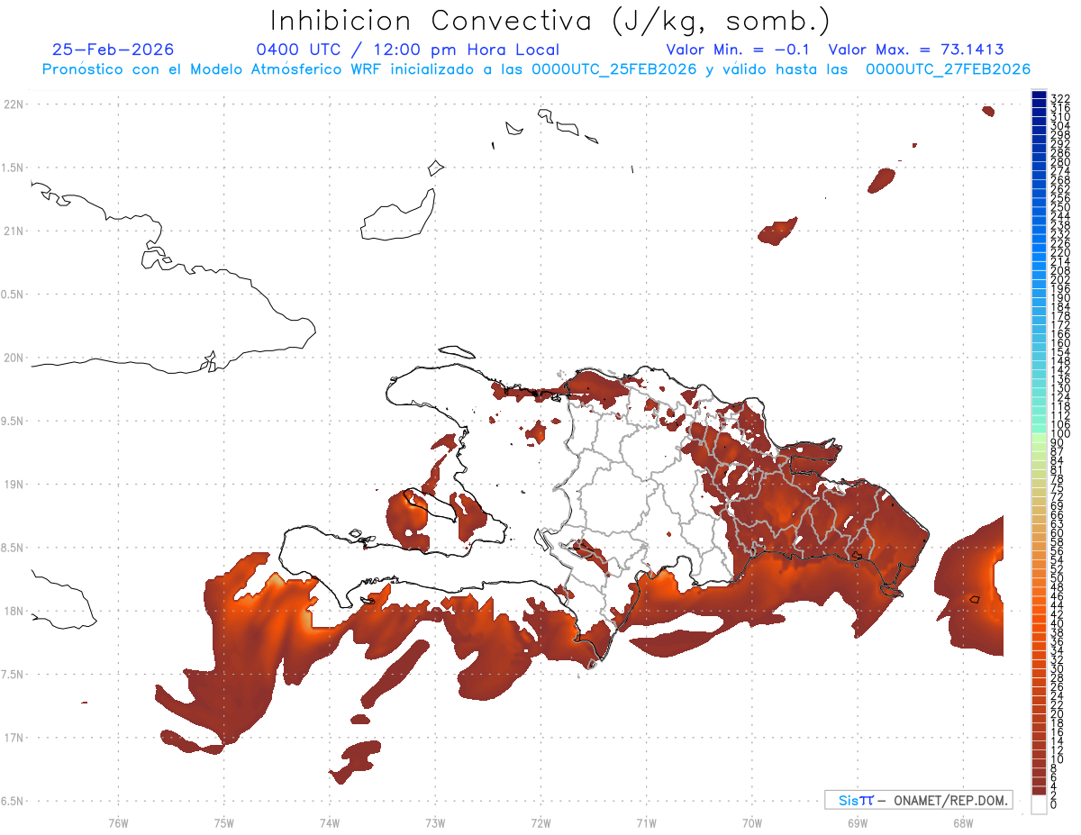Click the title 'Inhibicion Convectiva (J/kg, somb.)'
This screenshot has width=1081, height=835.
coord(550,21)
